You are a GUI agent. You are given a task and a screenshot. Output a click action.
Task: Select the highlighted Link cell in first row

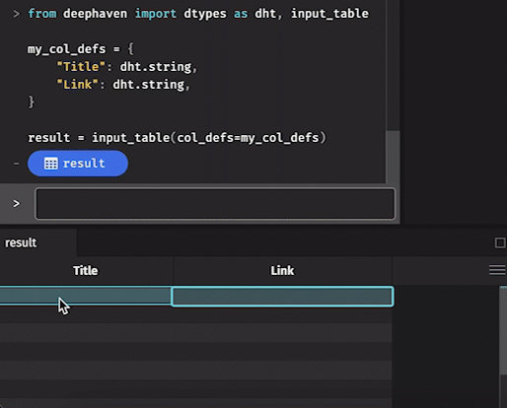coord(282,297)
